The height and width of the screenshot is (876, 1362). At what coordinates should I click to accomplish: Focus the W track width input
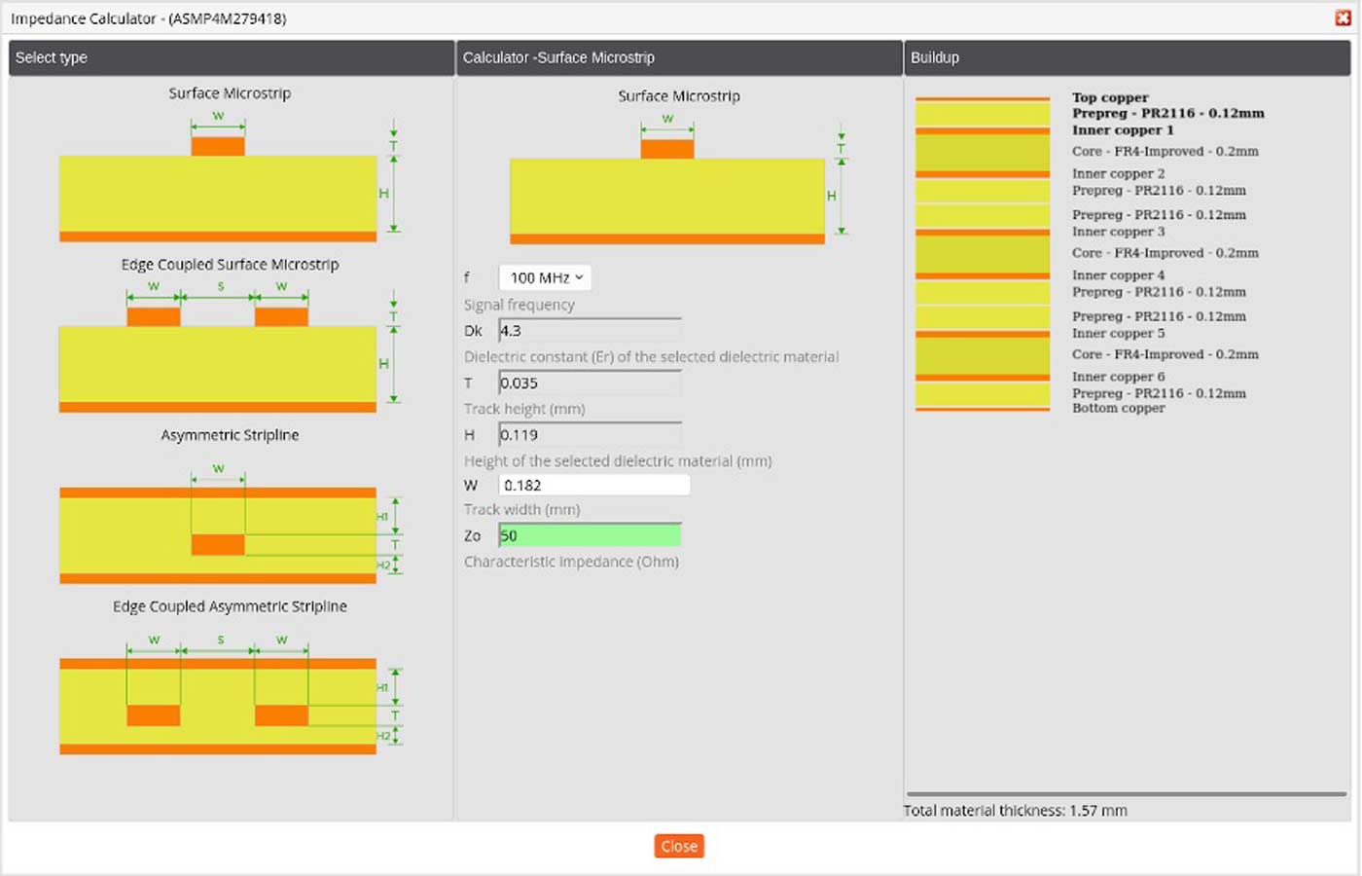pos(593,485)
